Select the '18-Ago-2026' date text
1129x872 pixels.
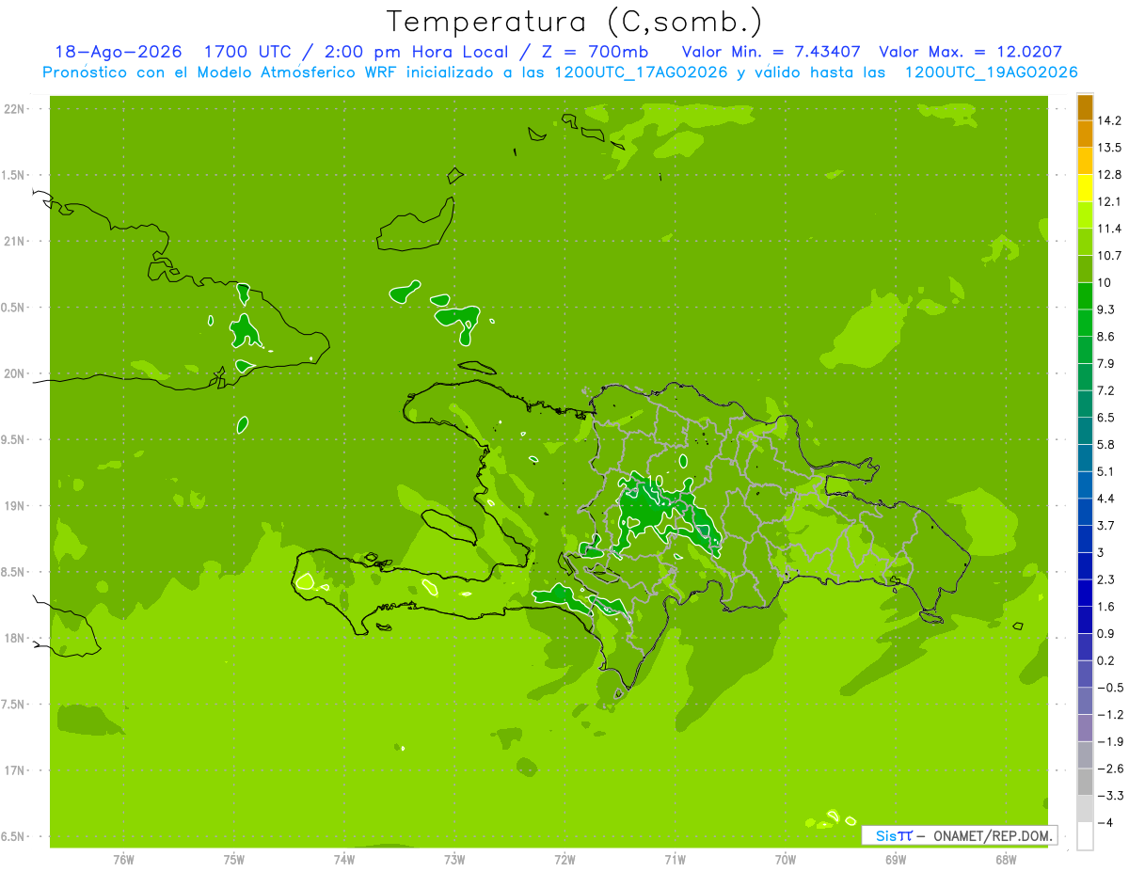point(118,52)
